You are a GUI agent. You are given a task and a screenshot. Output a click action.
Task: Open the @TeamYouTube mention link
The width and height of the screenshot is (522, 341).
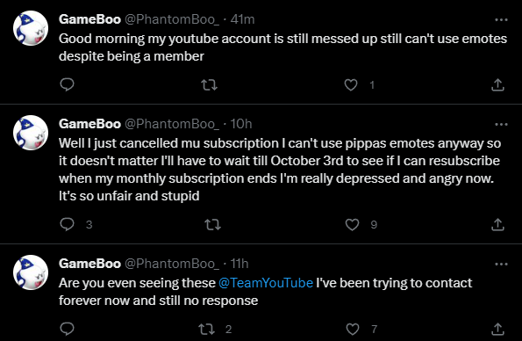click(x=266, y=283)
